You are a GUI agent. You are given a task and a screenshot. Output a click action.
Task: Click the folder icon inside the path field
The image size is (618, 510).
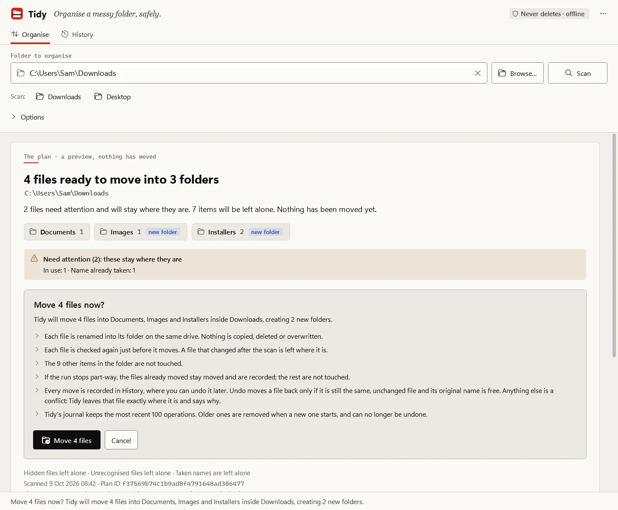click(x=21, y=73)
